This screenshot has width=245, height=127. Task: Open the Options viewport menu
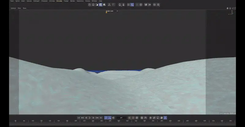point(13,8)
